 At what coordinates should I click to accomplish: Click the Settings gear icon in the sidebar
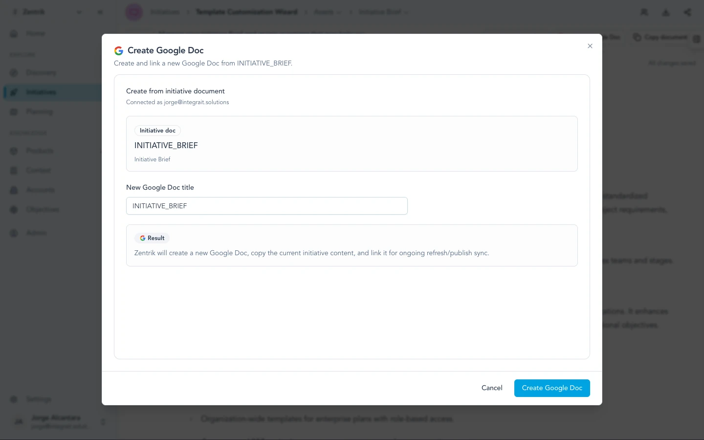(14, 399)
